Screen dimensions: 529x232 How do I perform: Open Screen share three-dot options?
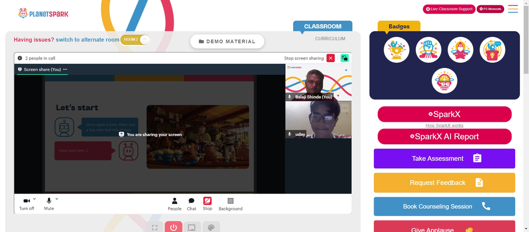(65, 69)
